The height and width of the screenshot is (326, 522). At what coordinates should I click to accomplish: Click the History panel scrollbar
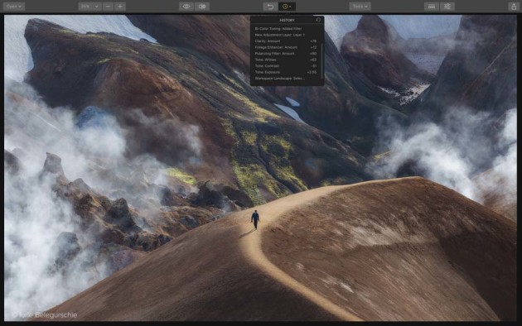(322, 60)
